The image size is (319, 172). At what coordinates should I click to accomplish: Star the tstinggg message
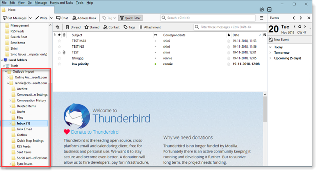[x=59, y=58]
